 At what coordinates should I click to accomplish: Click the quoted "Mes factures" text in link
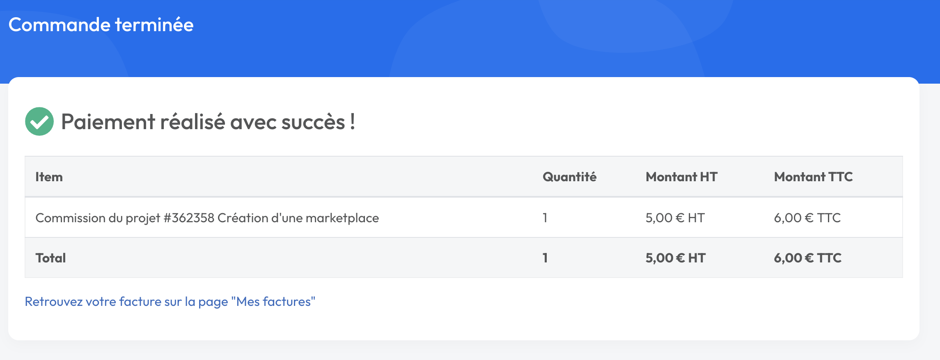(273, 302)
